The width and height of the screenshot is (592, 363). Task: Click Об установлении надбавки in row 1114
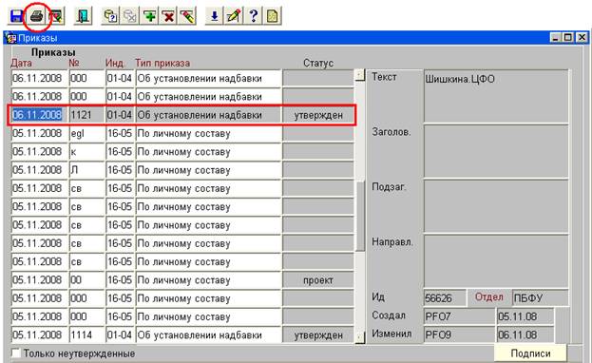(208, 334)
